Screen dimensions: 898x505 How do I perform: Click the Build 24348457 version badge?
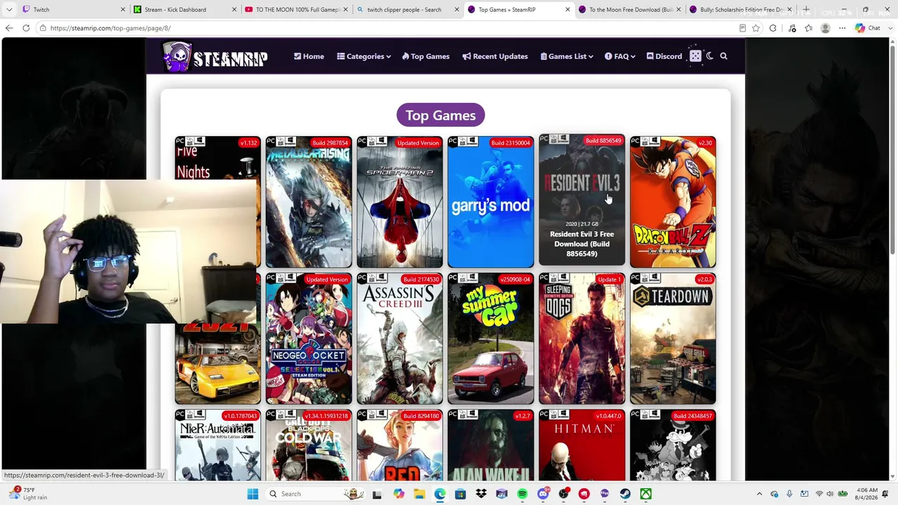coord(692,416)
